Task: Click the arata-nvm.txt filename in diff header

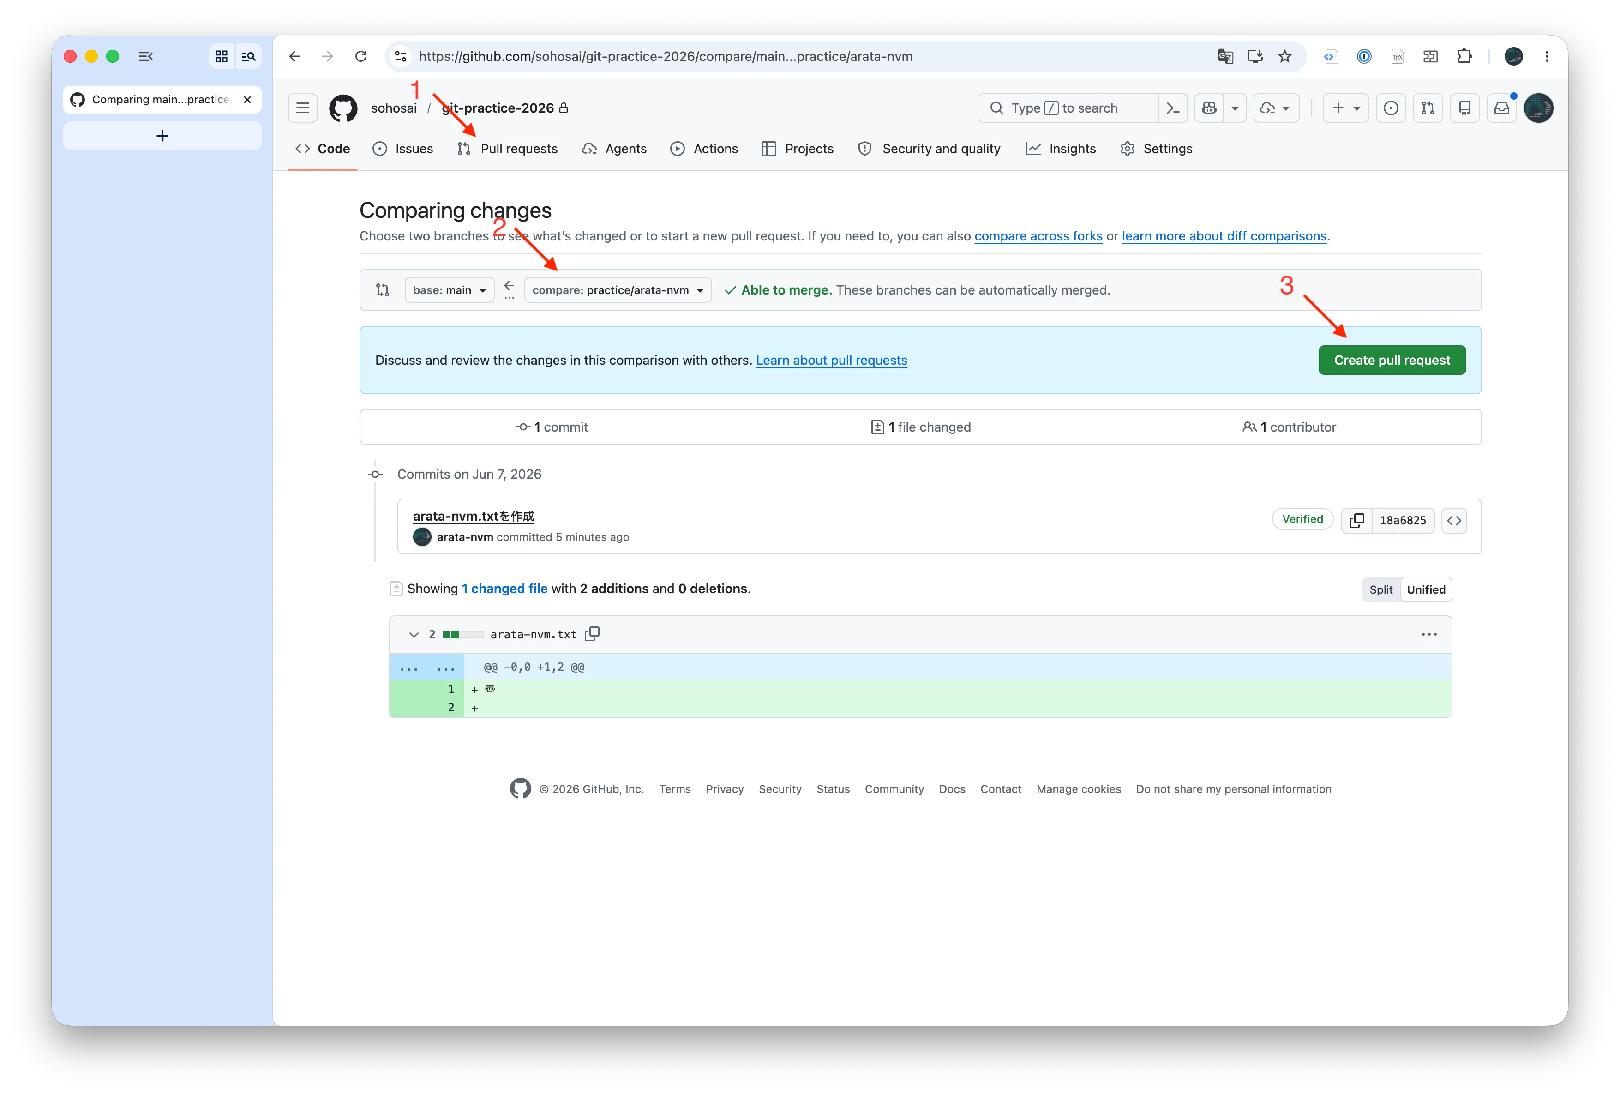Action: (x=533, y=635)
